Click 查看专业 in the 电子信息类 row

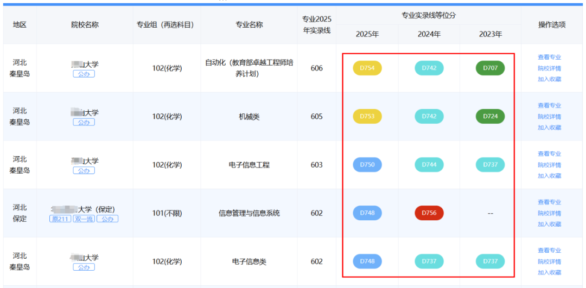[x=549, y=250]
